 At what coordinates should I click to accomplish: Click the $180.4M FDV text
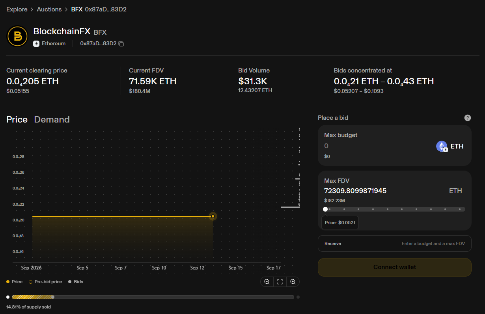click(140, 91)
